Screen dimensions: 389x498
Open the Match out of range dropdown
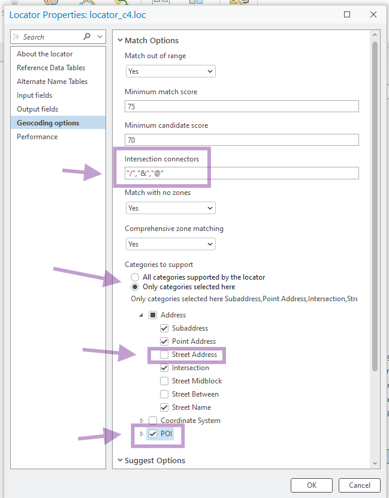[x=170, y=71]
